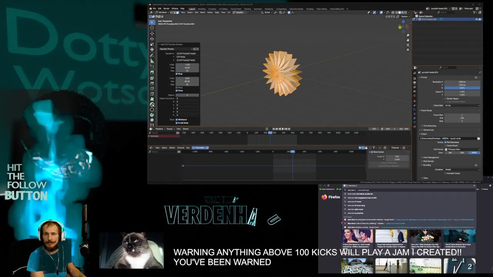The height and width of the screenshot is (277, 493).
Task: Select the Knife tool
Action: point(152,94)
